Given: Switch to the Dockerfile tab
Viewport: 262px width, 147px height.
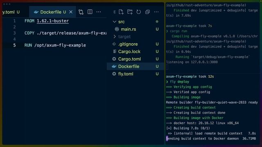Looking at the screenshot, I should (x=53, y=12).
